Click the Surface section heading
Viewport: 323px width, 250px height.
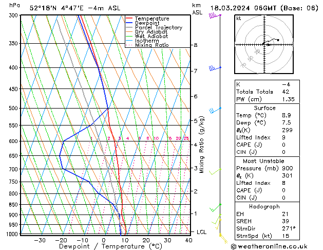264,108
